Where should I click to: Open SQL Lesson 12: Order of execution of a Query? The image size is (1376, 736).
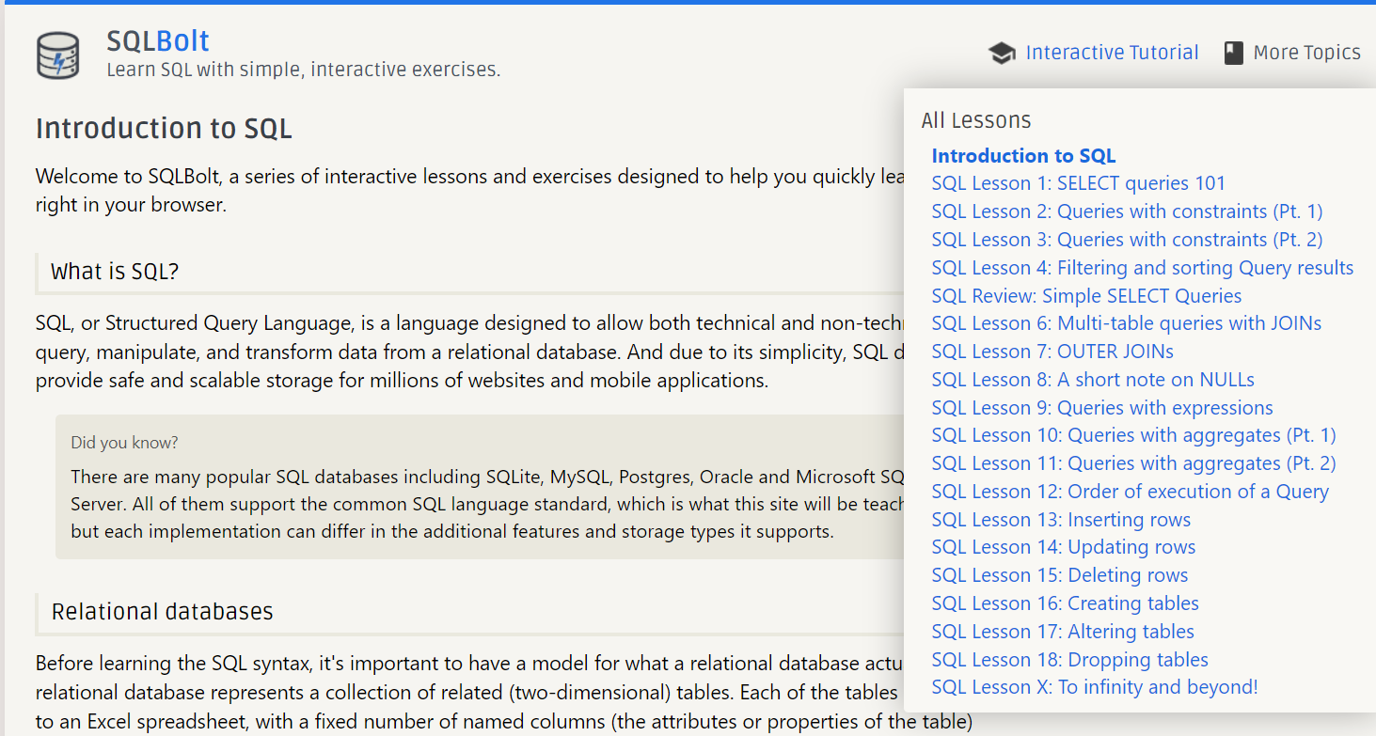click(1130, 492)
